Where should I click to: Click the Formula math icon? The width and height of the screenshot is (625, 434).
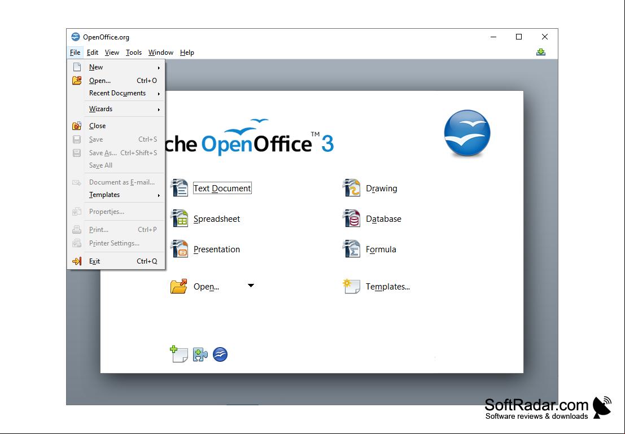pos(352,249)
